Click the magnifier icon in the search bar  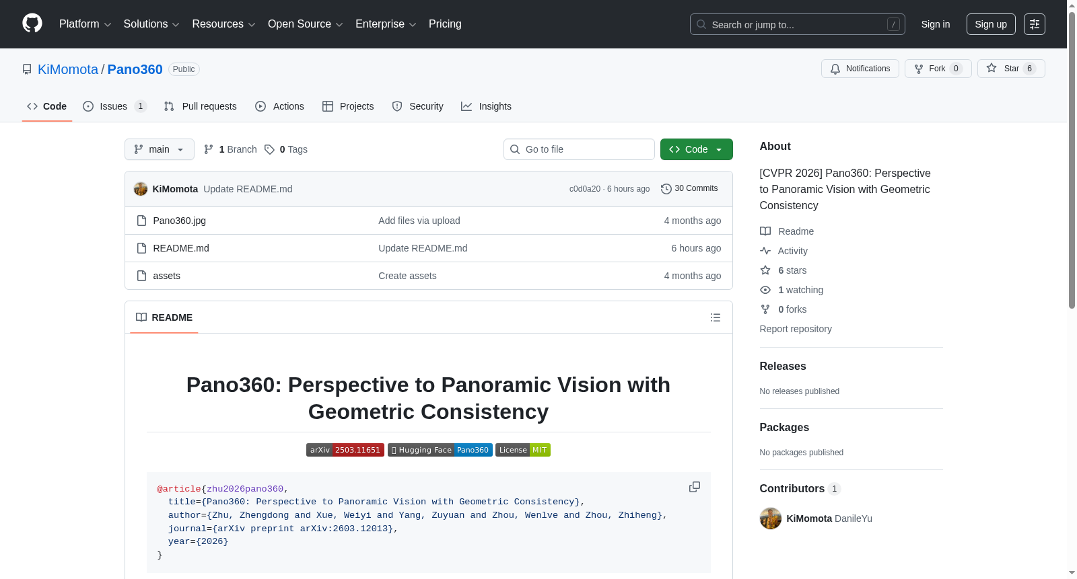[x=701, y=24]
